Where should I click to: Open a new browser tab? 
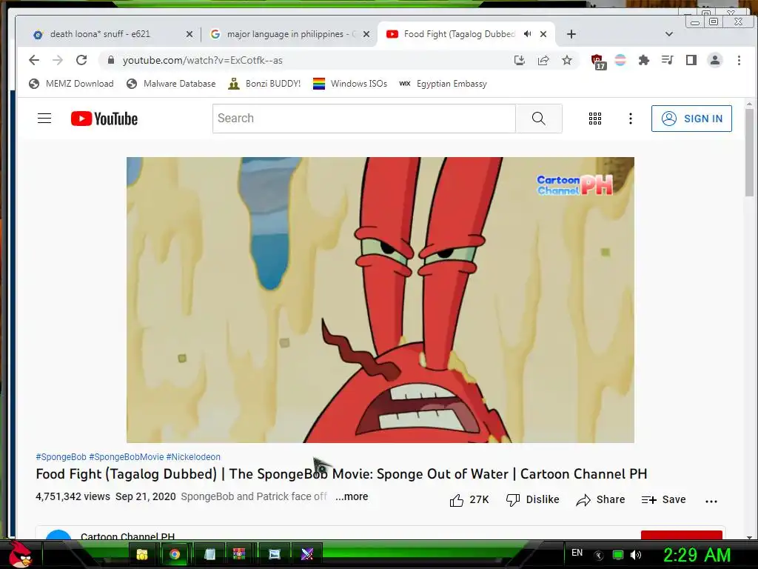point(571,34)
